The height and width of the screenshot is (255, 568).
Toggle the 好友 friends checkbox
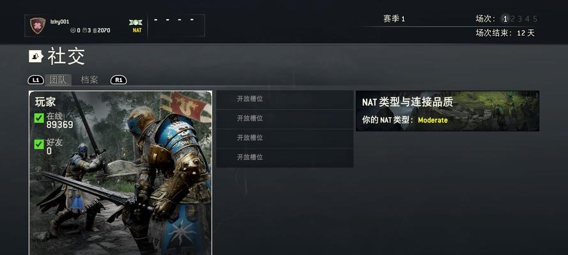[x=39, y=145]
